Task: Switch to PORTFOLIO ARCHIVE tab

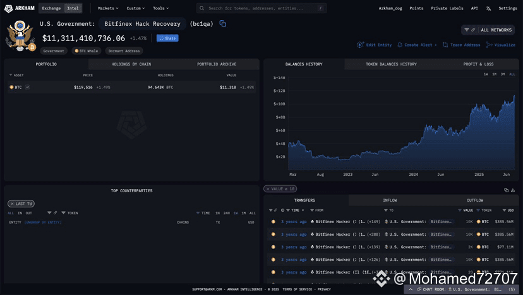Action: [x=217, y=64]
